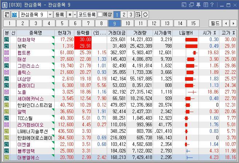Select the LK삼양 stock name
This screenshot has height=163, width=239.
coord(24,79)
